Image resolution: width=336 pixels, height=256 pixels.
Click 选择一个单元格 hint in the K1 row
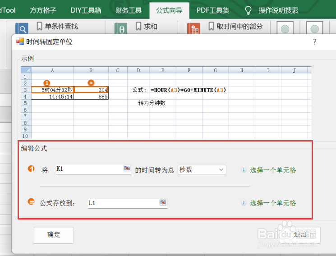tap(273, 170)
